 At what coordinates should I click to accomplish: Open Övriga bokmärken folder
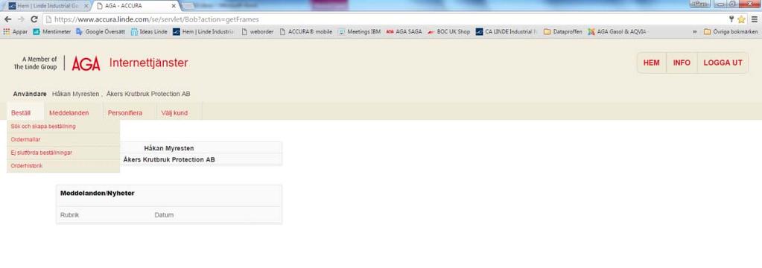(731, 32)
